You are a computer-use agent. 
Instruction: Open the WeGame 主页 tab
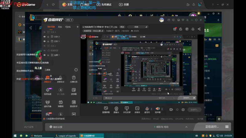(x=67, y=5)
